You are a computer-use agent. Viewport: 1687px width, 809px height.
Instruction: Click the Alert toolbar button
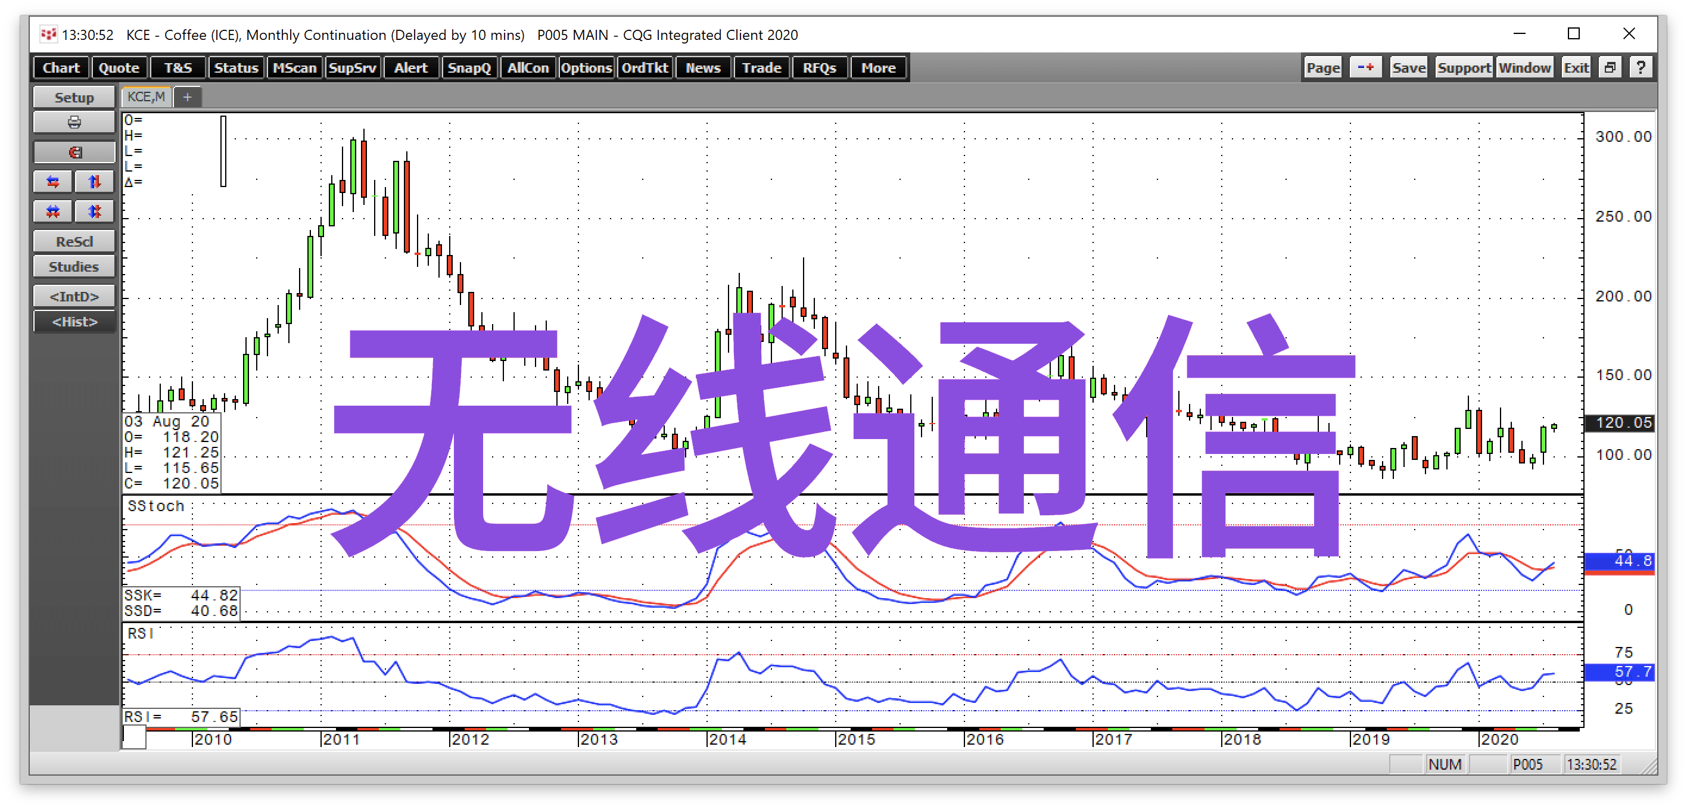coord(410,67)
